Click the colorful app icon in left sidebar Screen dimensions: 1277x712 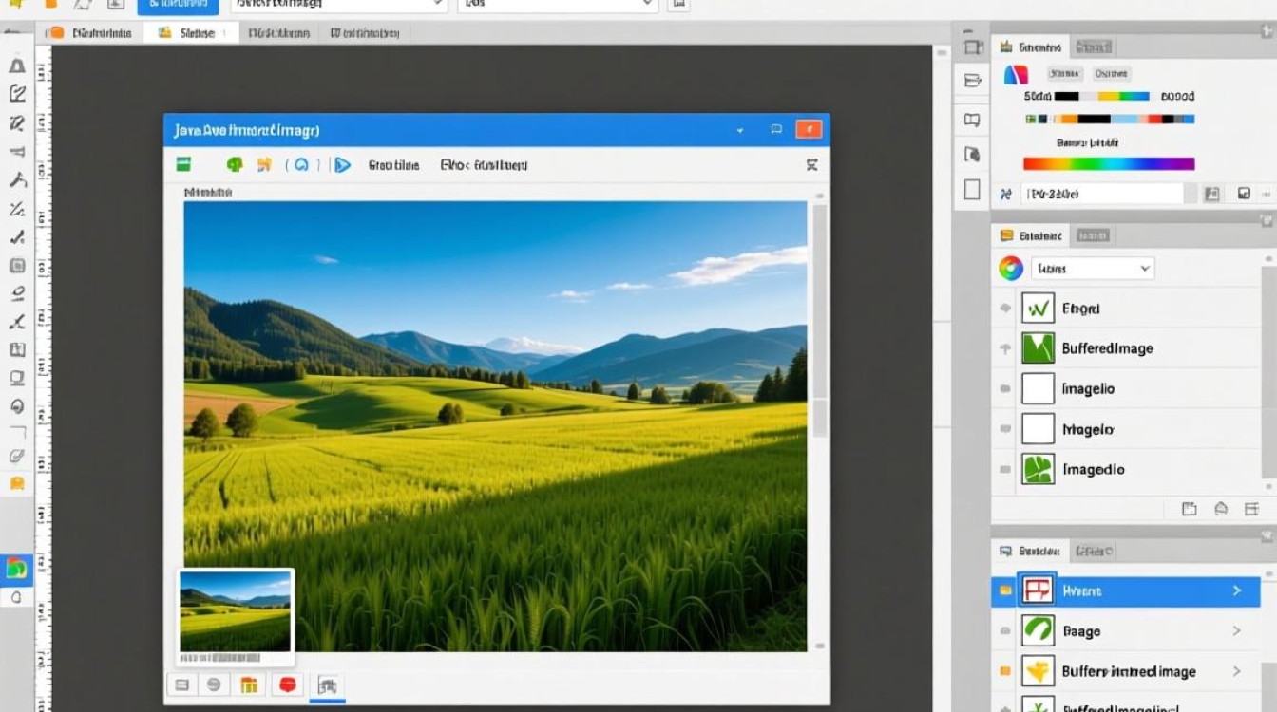[x=16, y=568]
